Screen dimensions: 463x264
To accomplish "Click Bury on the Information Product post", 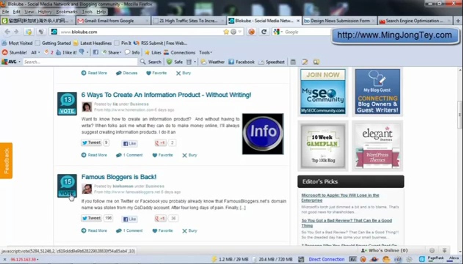I will (190, 155).
